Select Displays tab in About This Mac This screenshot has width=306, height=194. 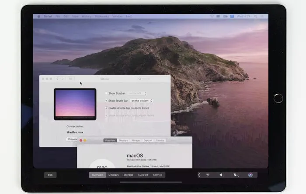click(x=123, y=140)
